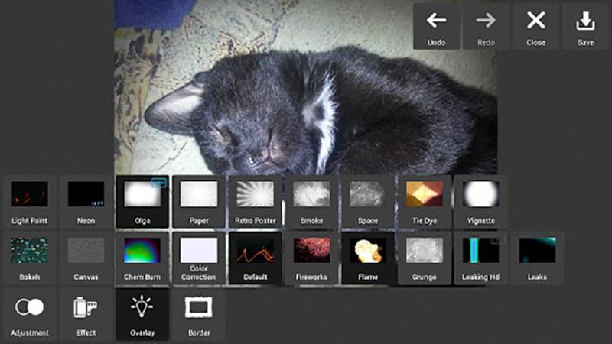Click the Undo arrow icon
This screenshot has width=612, height=344.
(436, 21)
